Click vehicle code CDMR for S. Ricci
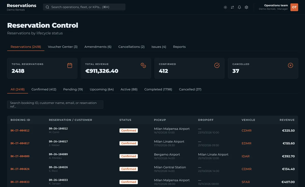Viewport: 305px width, 187px height. [x=246, y=169]
